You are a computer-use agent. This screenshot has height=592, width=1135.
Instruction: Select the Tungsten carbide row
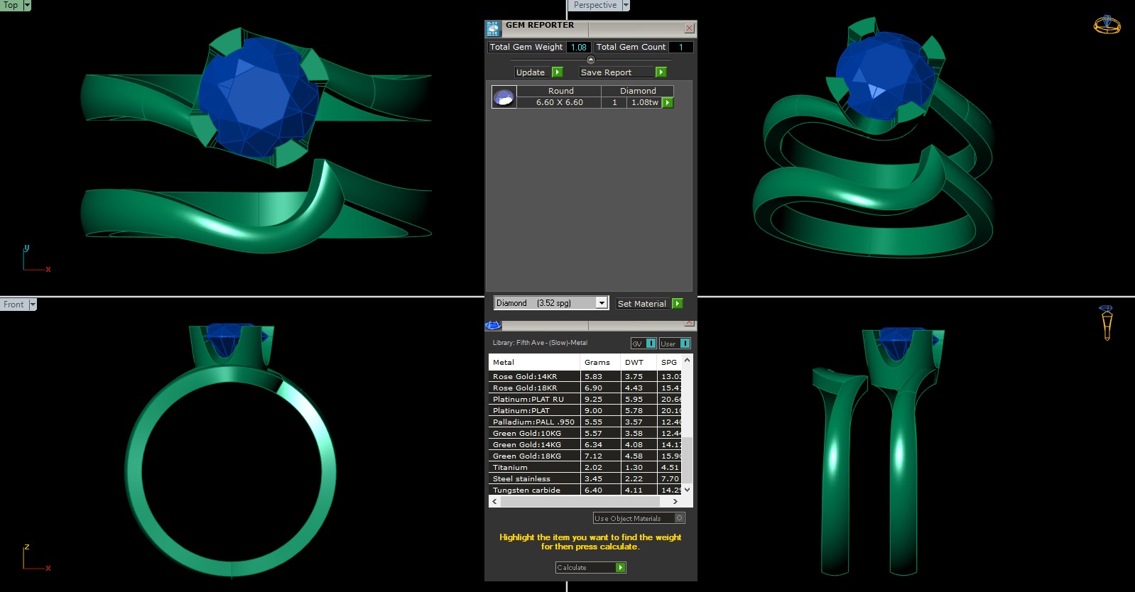point(585,490)
